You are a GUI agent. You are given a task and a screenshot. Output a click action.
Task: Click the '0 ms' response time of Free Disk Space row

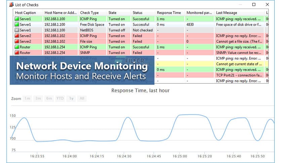pos(161,24)
